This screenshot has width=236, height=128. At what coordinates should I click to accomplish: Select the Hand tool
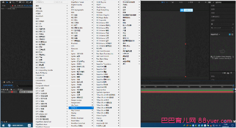10,2
